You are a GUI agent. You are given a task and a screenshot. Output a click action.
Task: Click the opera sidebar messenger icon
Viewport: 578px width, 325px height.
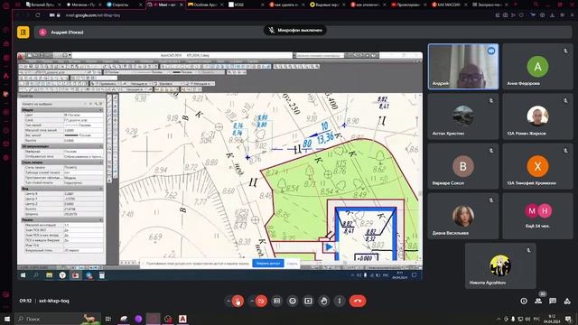coord(6,94)
